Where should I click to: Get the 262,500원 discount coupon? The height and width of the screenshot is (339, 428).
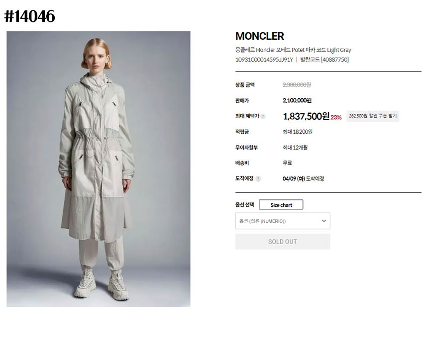point(373,116)
